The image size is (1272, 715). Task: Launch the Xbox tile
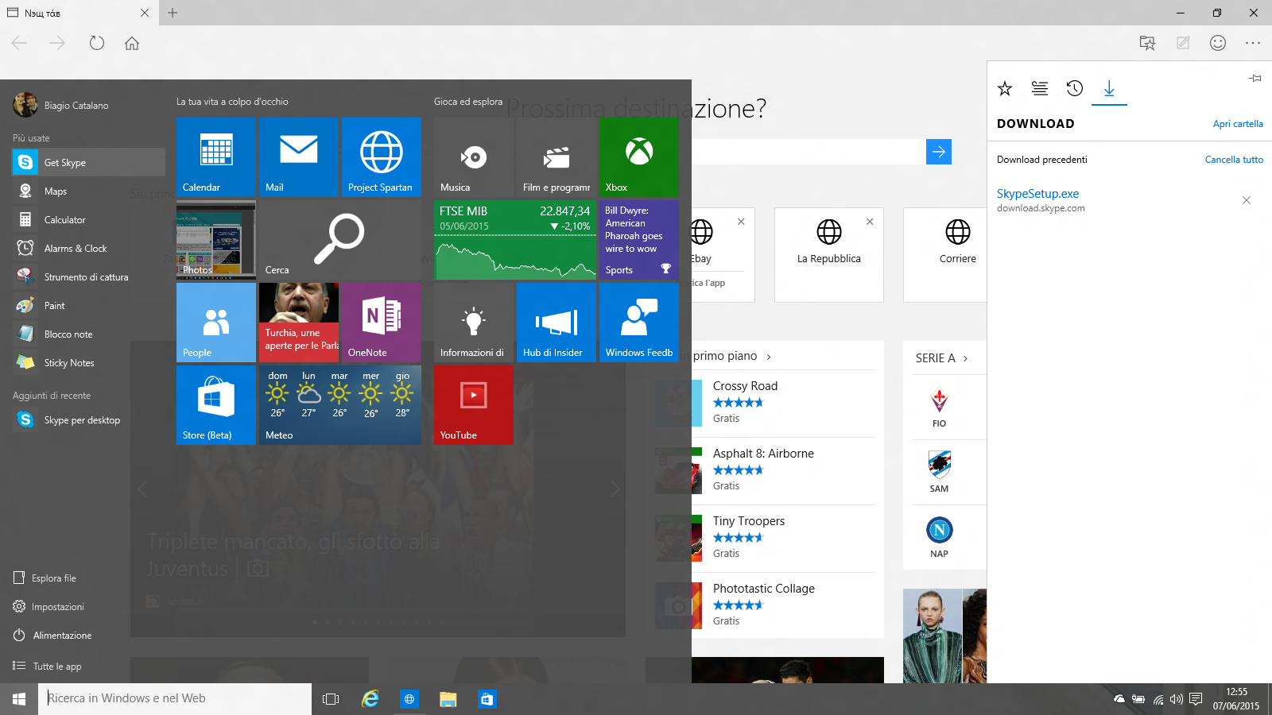[x=638, y=157]
